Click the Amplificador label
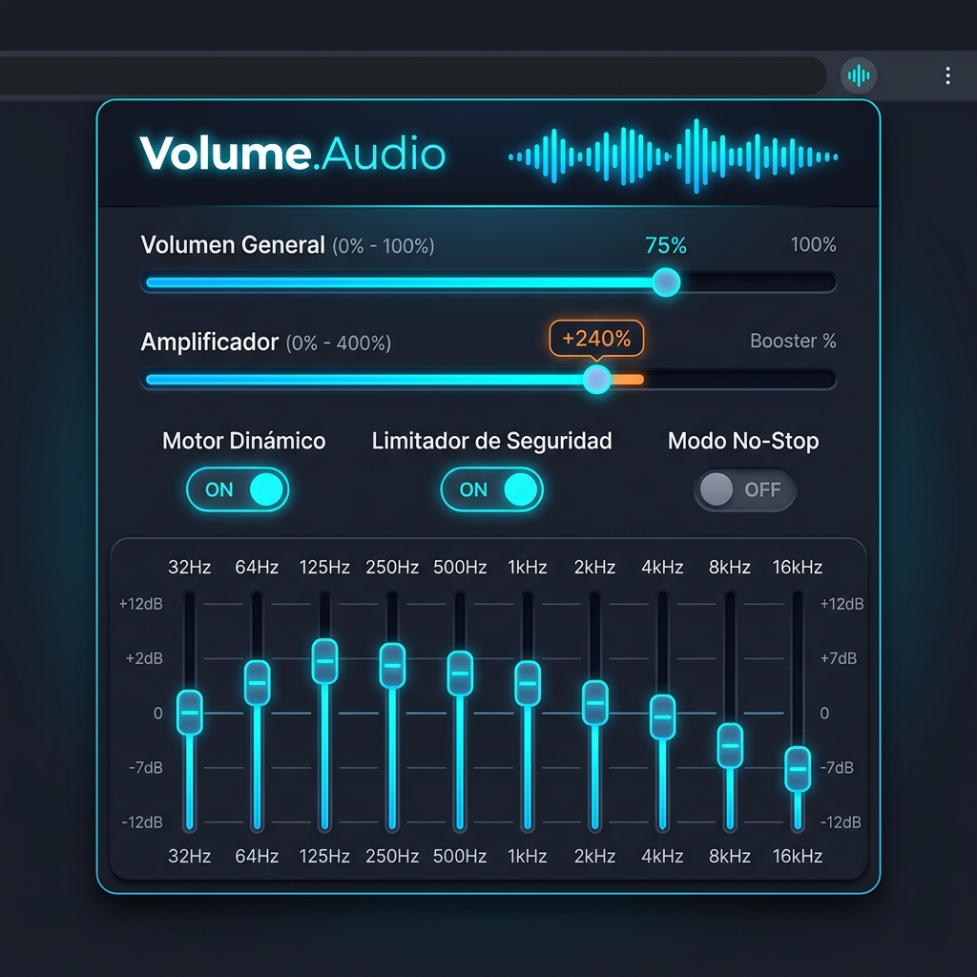 (209, 343)
